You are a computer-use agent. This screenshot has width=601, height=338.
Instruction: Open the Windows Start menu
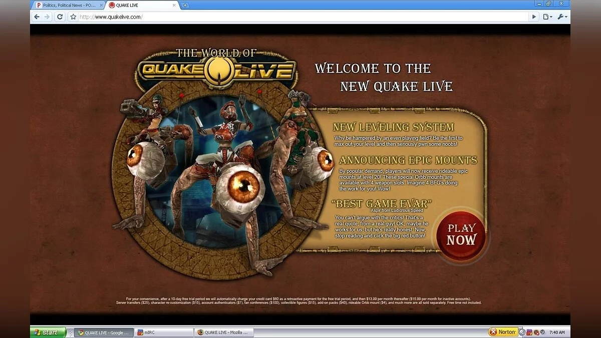[x=48, y=332]
